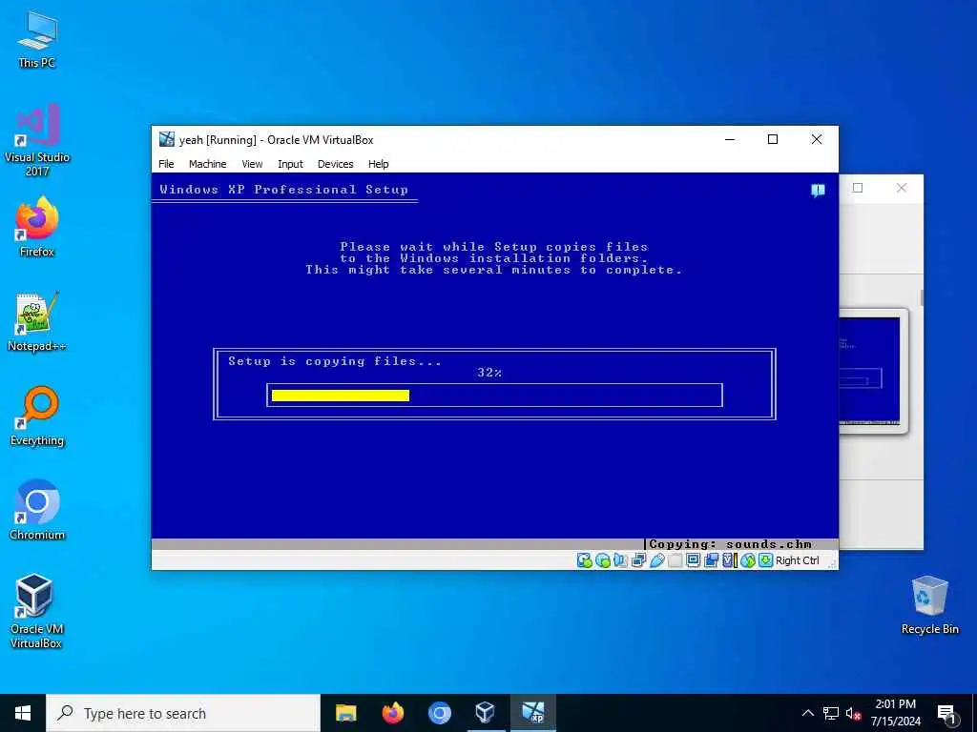The height and width of the screenshot is (732, 977).
Task: Open the File menu
Action: (x=166, y=164)
